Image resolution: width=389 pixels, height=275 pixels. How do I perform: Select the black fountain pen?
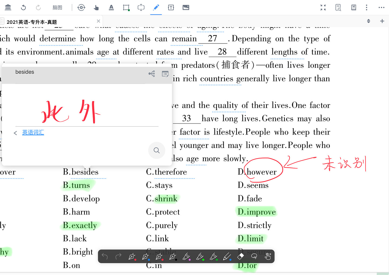173,256
